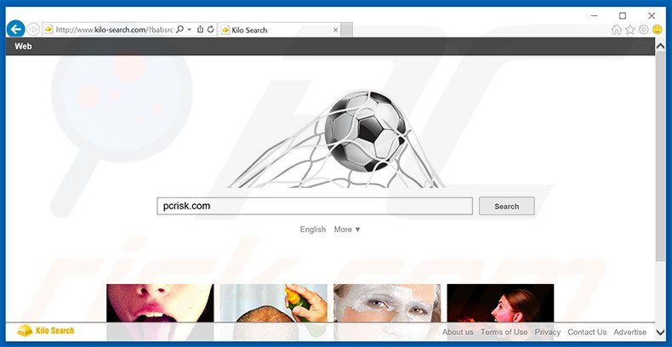The image size is (672, 347).
Task: Click the search box containing pcrisk.com
Action: [315, 206]
